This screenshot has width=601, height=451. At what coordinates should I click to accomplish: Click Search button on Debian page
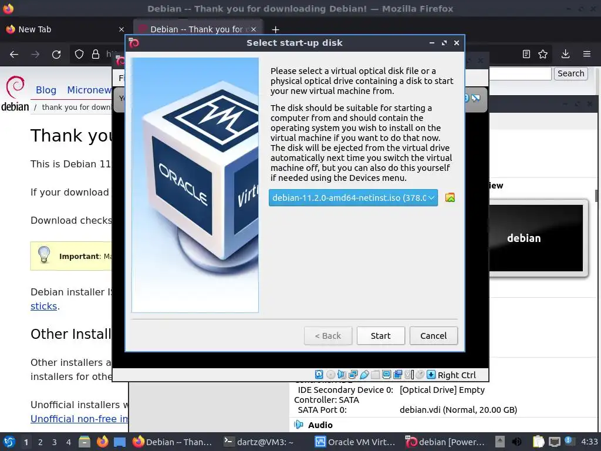(x=570, y=73)
